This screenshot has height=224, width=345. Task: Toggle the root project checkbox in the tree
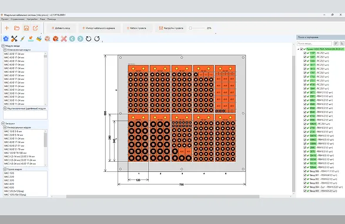302,49
